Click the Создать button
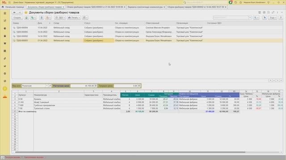This screenshot has height=160, width=286. click(x=17, y=18)
